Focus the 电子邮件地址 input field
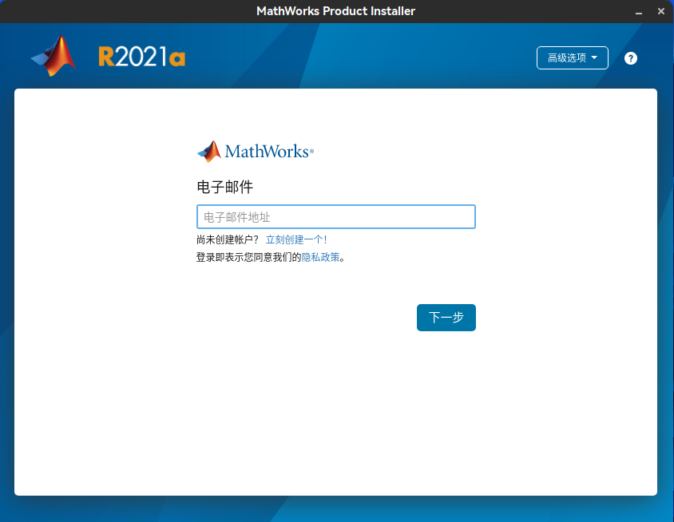This screenshot has width=674, height=522. pyautogui.click(x=335, y=216)
